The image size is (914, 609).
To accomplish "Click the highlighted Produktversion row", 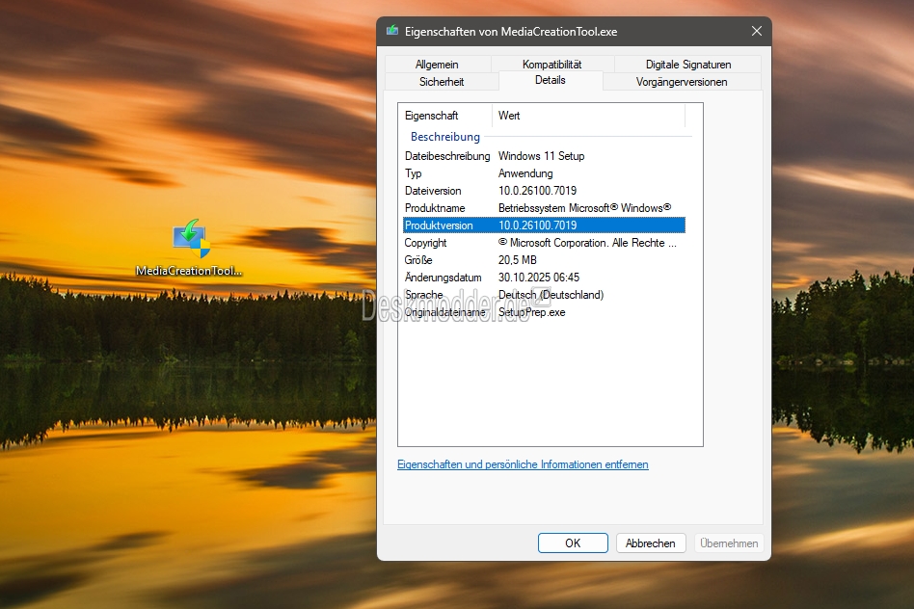I will pyautogui.click(x=542, y=225).
